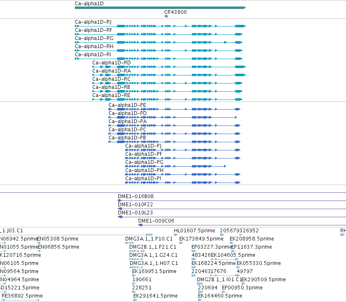This screenshot has height=302, width=346.
Task: Select protein Ca-alpha1D-PC label
Action: coord(127,130)
